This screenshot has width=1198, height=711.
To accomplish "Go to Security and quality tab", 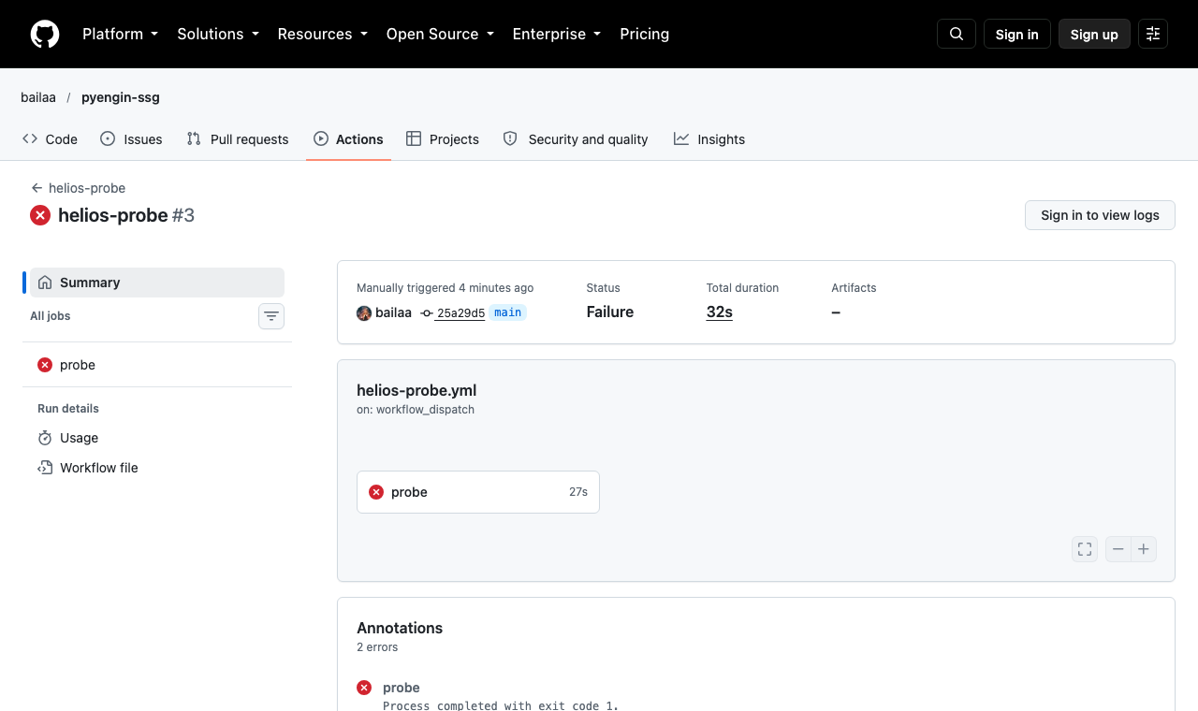I will [x=576, y=139].
